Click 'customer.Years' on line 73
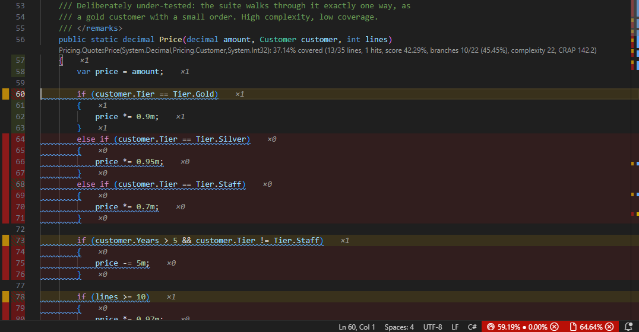Screen dimensions: 639x332 point(127,241)
